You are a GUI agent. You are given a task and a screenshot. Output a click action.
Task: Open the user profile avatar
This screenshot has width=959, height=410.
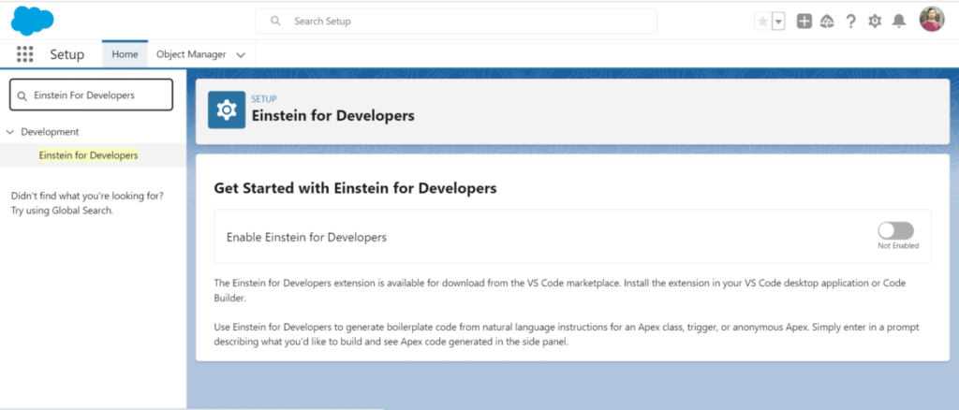(x=932, y=20)
